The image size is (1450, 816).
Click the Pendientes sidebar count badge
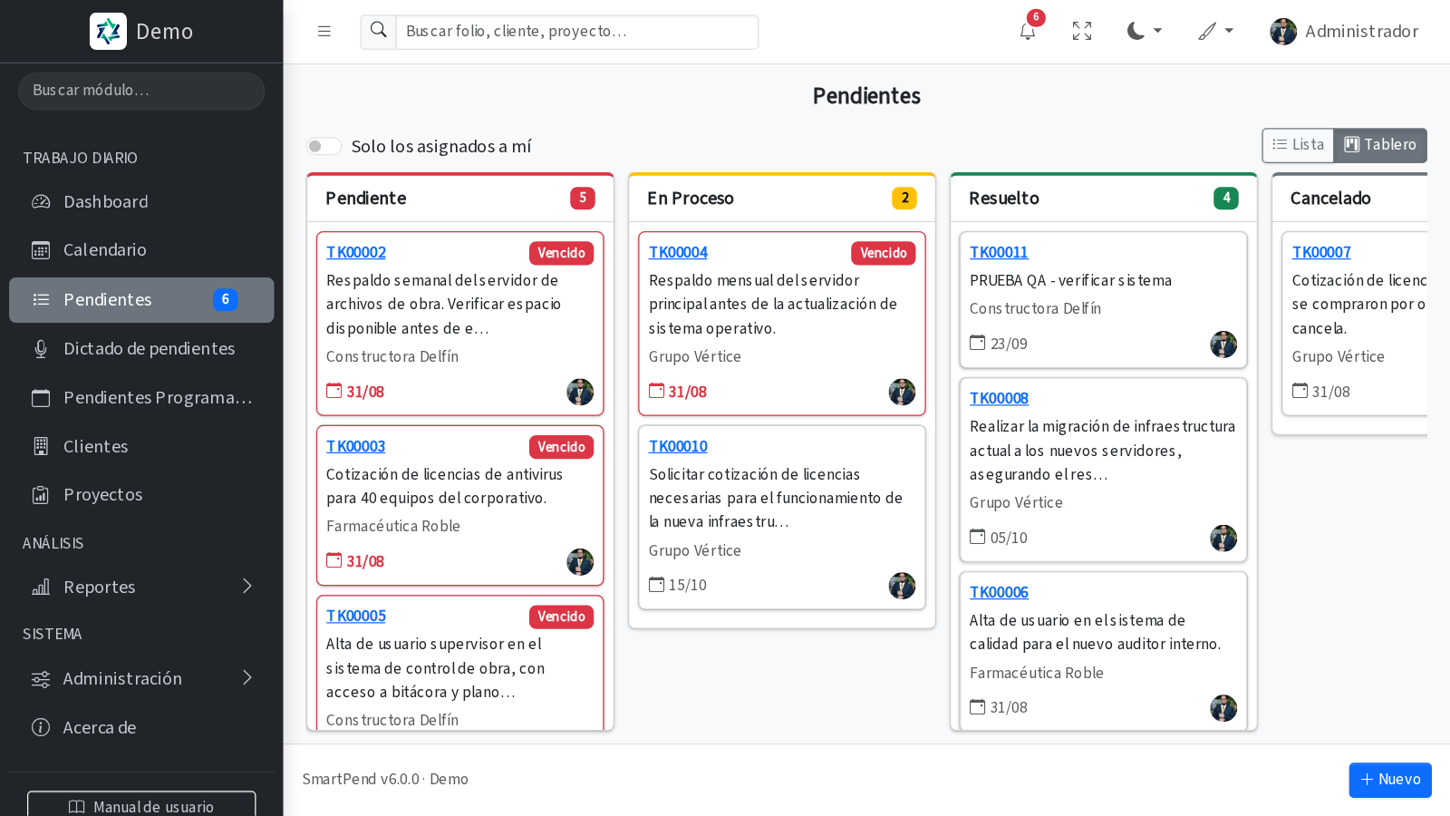[226, 300]
